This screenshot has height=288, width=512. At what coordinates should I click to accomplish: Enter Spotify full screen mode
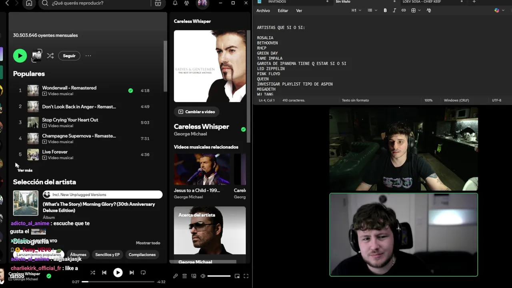click(246, 276)
